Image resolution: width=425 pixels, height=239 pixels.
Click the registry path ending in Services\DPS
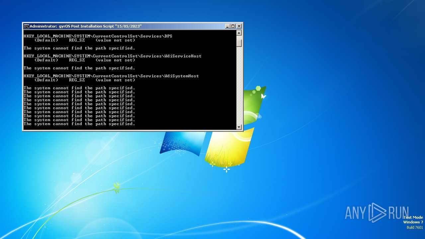98,36
